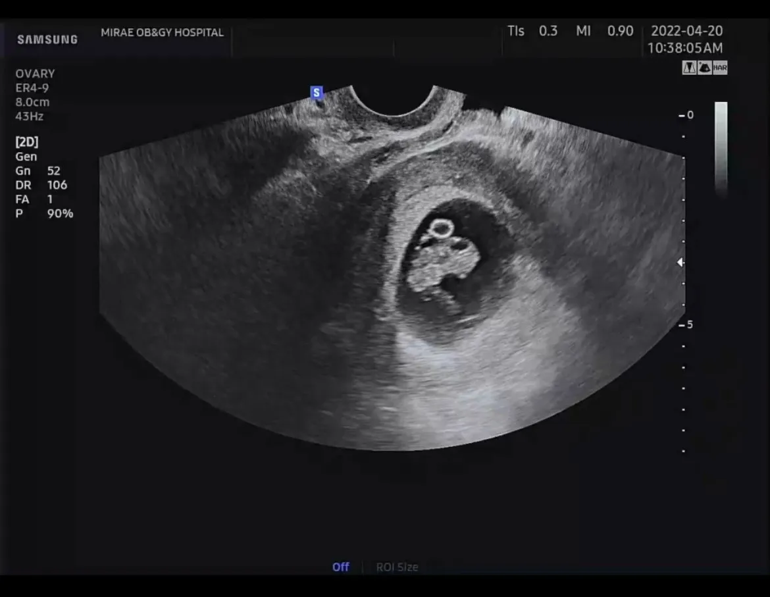
Task: Click the 2022-04-20 date
Action: click(x=686, y=31)
